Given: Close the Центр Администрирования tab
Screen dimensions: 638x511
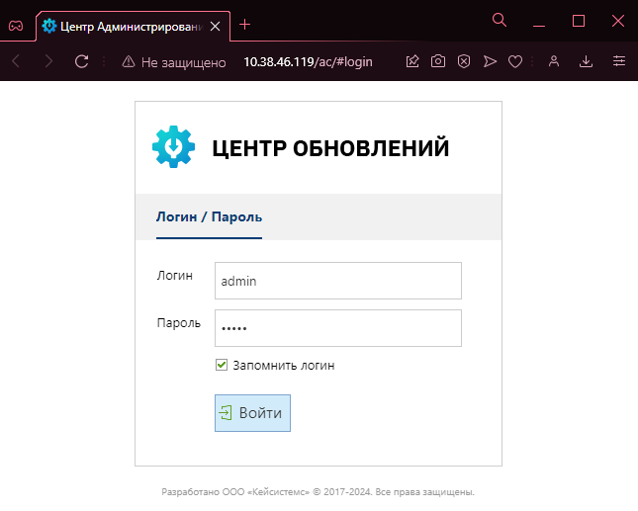Looking at the screenshot, I should (215, 27).
